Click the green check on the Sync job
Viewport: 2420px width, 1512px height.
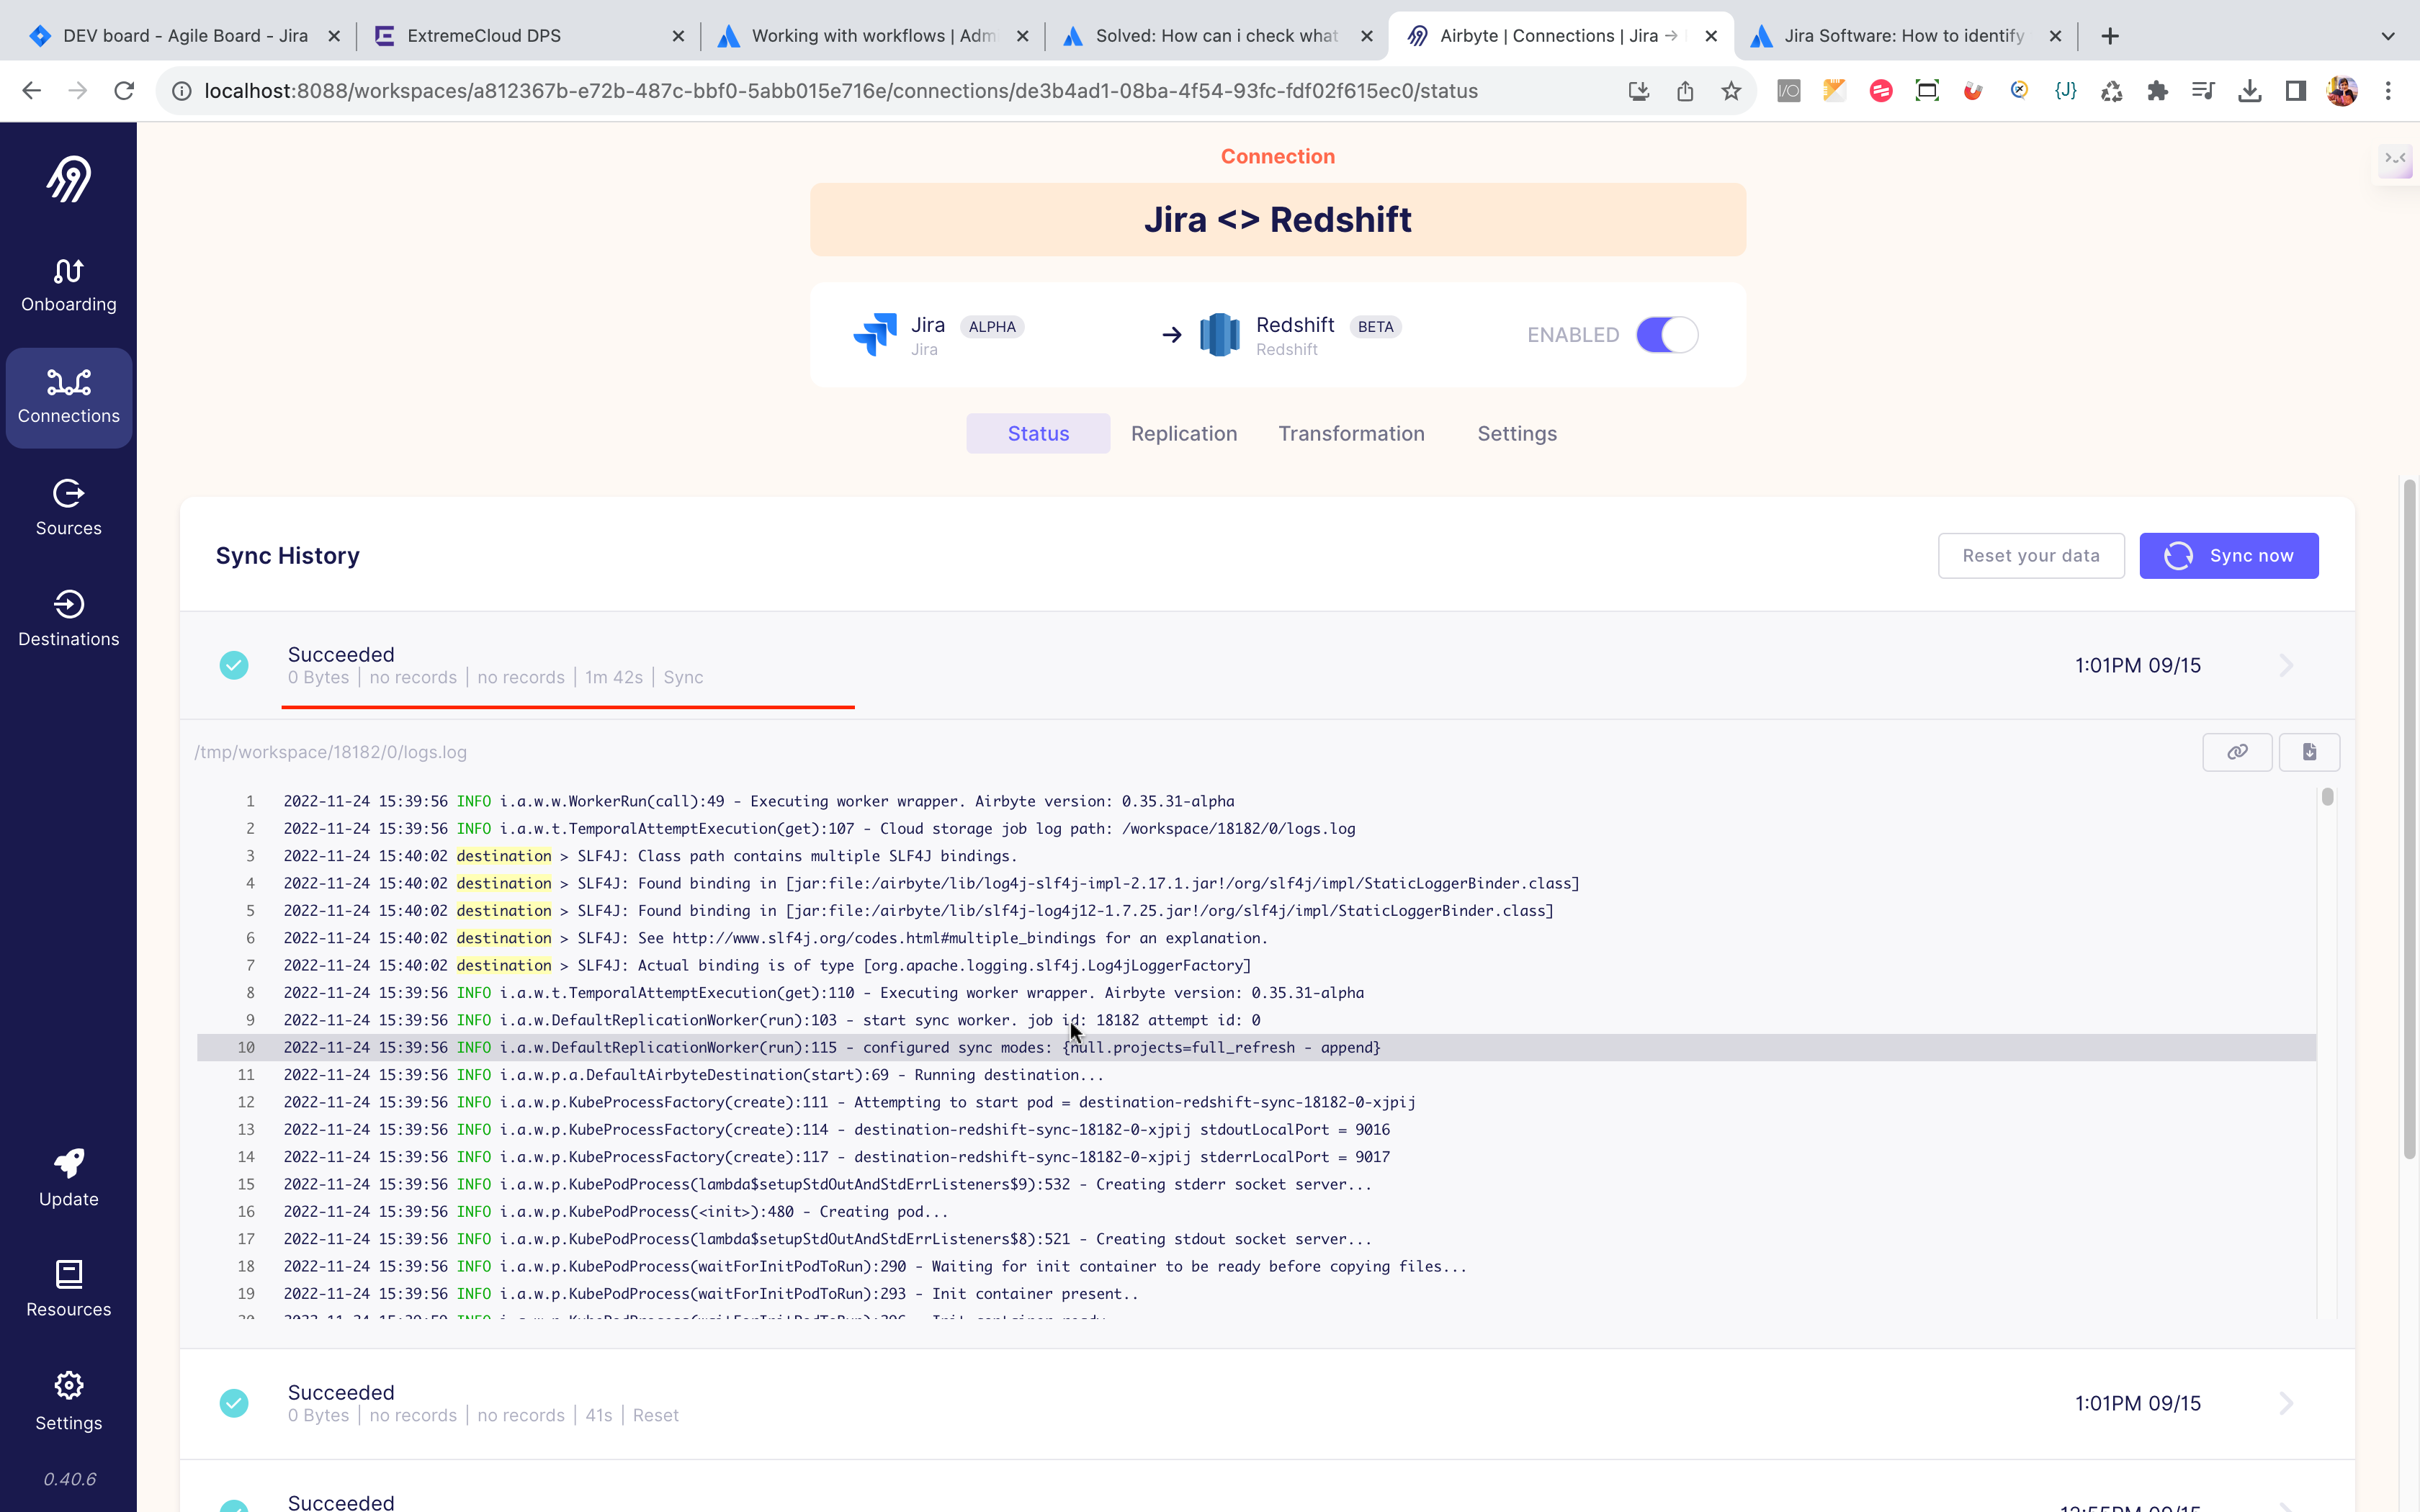click(x=234, y=665)
